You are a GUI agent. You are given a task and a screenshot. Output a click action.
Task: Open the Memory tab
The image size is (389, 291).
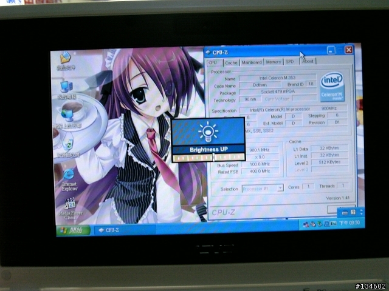pos(274,62)
